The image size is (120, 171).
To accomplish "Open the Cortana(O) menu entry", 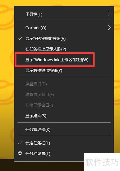I will pyautogui.click(x=64, y=28).
